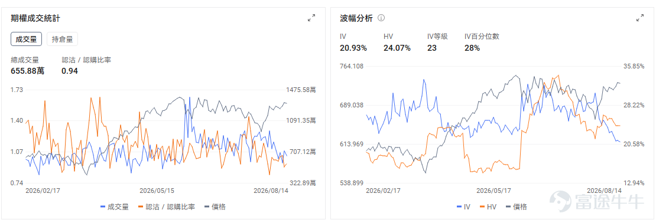Toggle the HV legend series
Image resolution: width=656 pixels, height=223 pixels.
[x=488, y=206]
